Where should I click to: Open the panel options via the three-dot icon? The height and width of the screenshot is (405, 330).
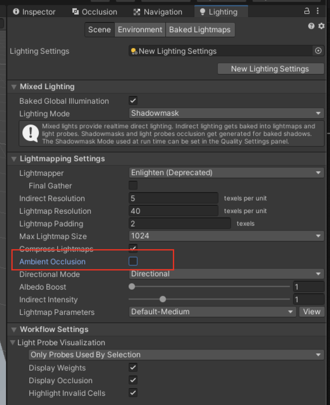[x=318, y=11]
